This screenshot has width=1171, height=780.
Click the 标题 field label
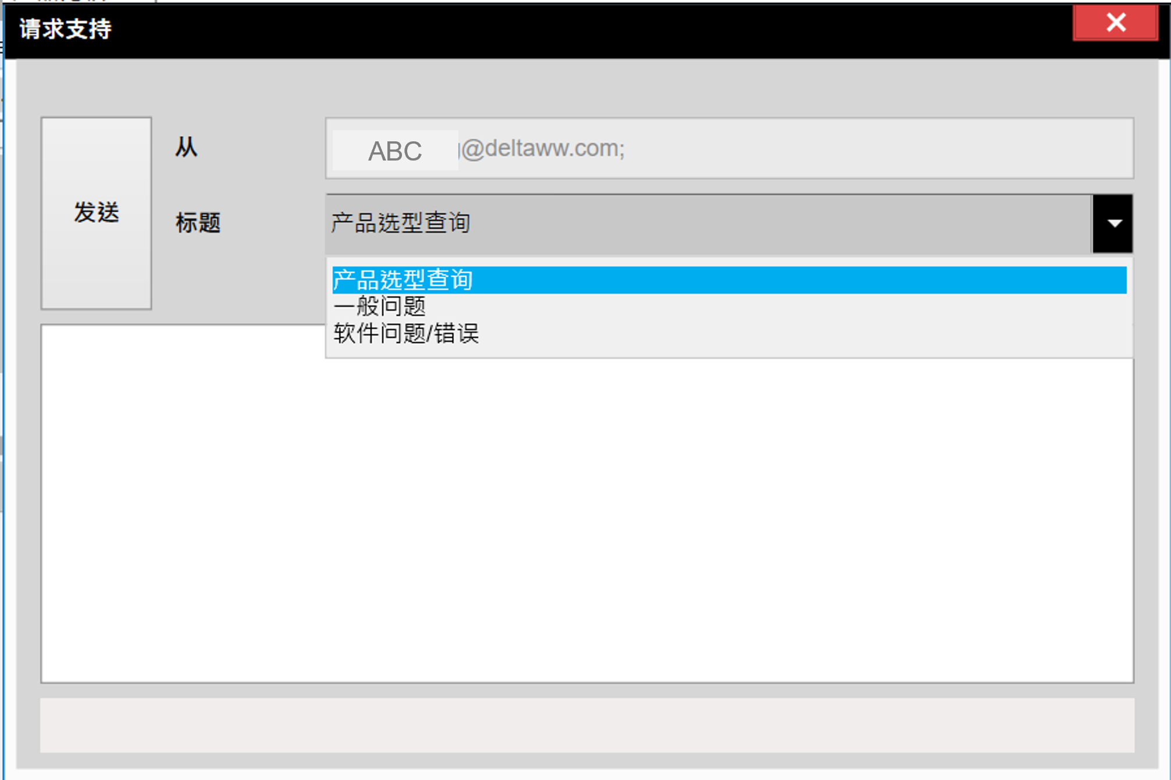click(x=198, y=223)
